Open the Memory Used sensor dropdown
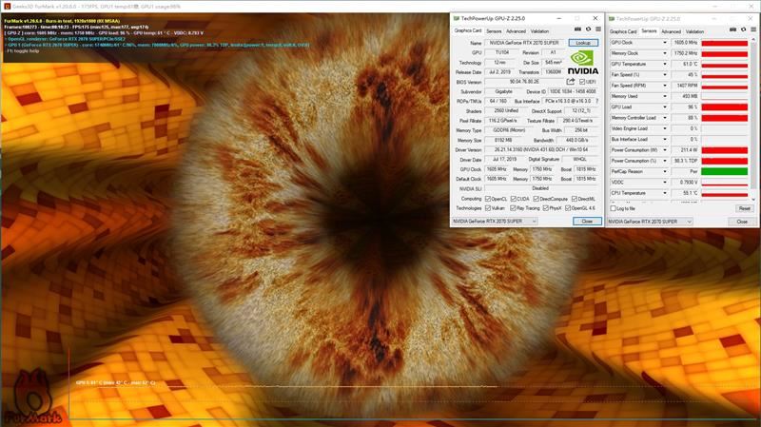Viewport: 761px width, 427px height. [x=665, y=96]
